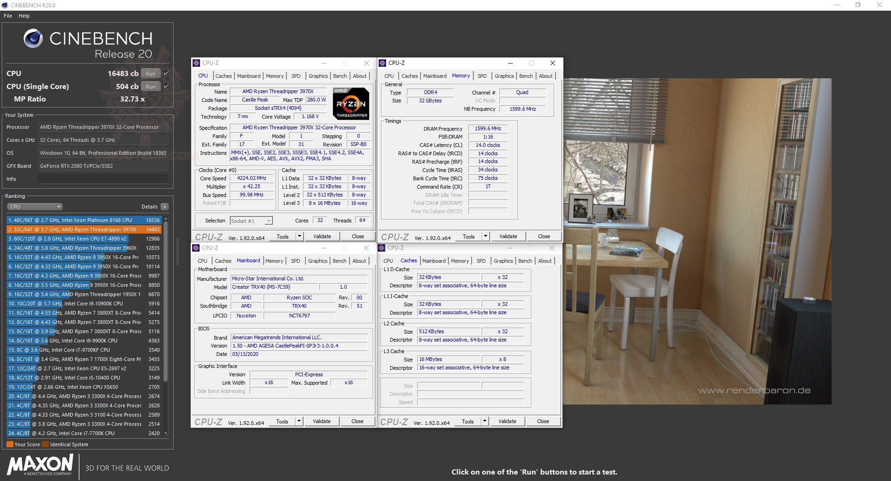Viewport: 891px width, 481px height.
Task: Click Validate in the Caches window
Action: (507, 421)
